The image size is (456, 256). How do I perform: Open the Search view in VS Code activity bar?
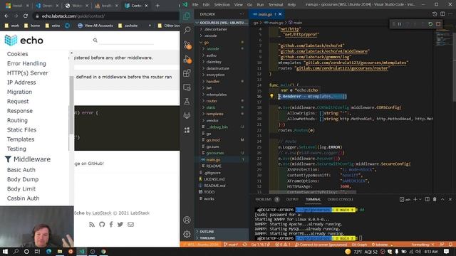[187, 30]
